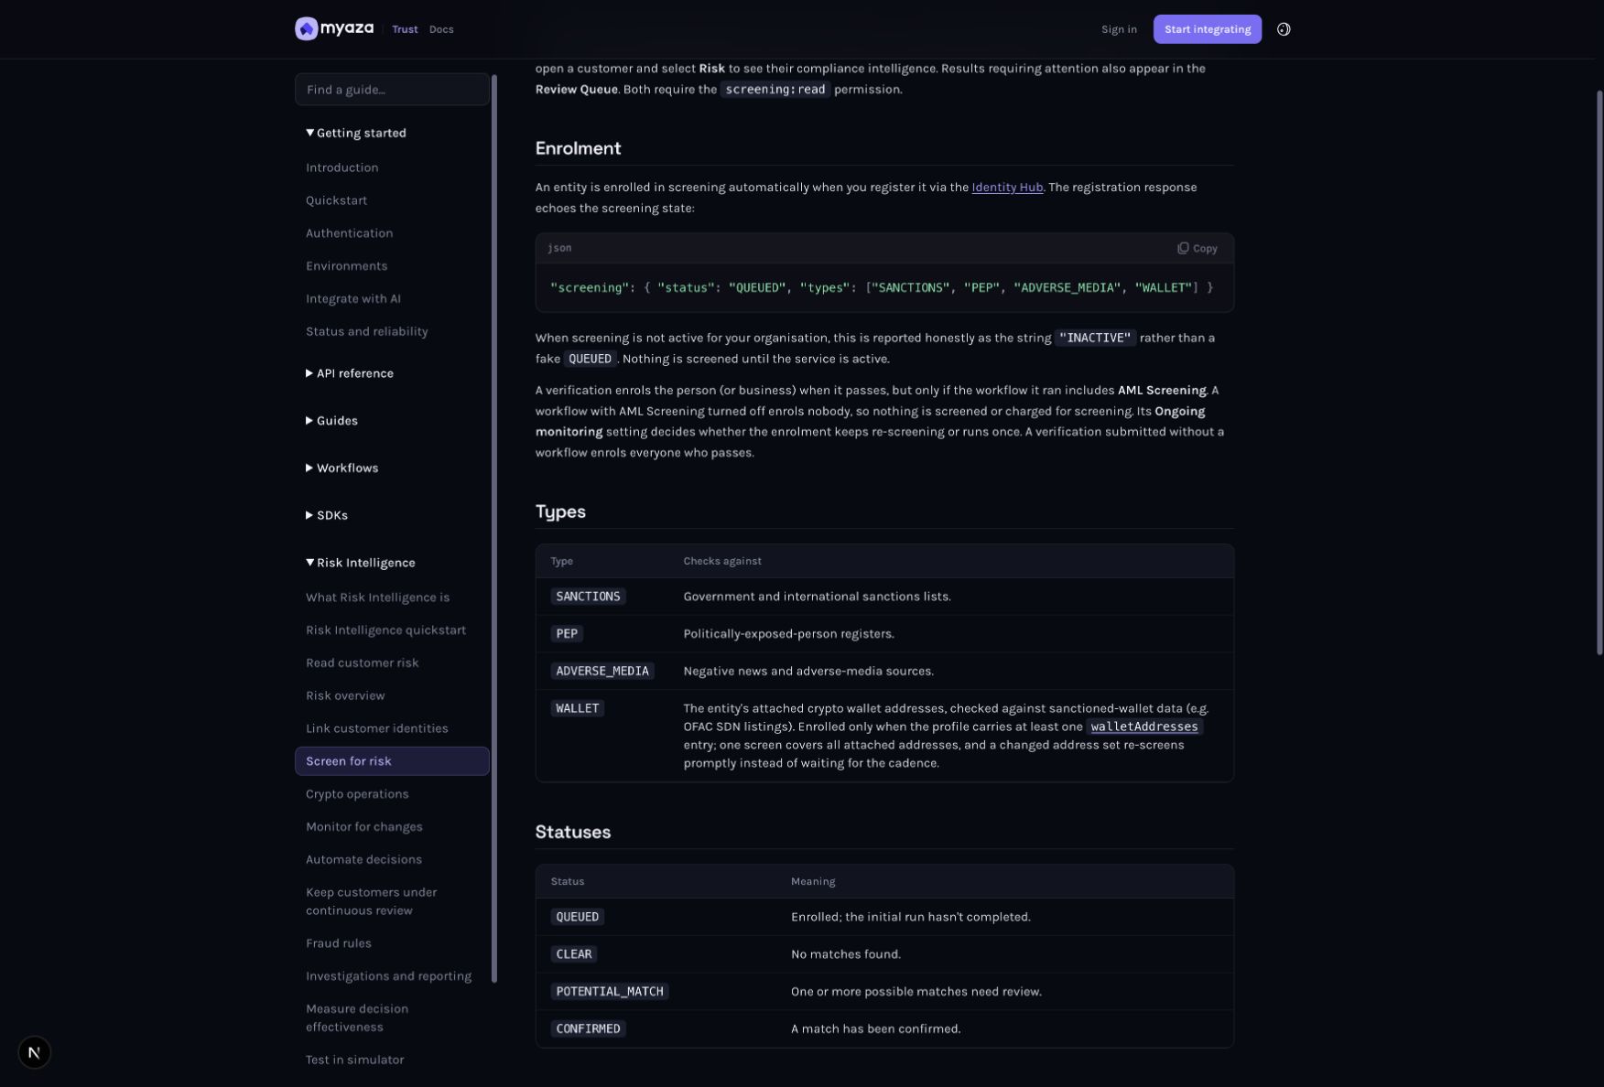Open Crypto operations page
The width and height of the screenshot is (1604, 1087).
pyautogui.click(x=357, y=794)
